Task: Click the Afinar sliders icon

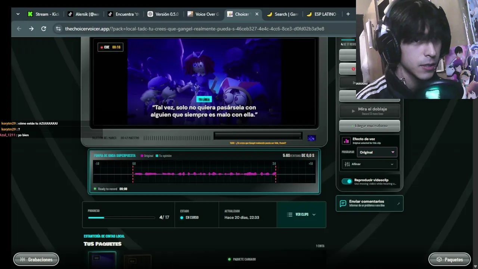Action: [x=347, y=164]
